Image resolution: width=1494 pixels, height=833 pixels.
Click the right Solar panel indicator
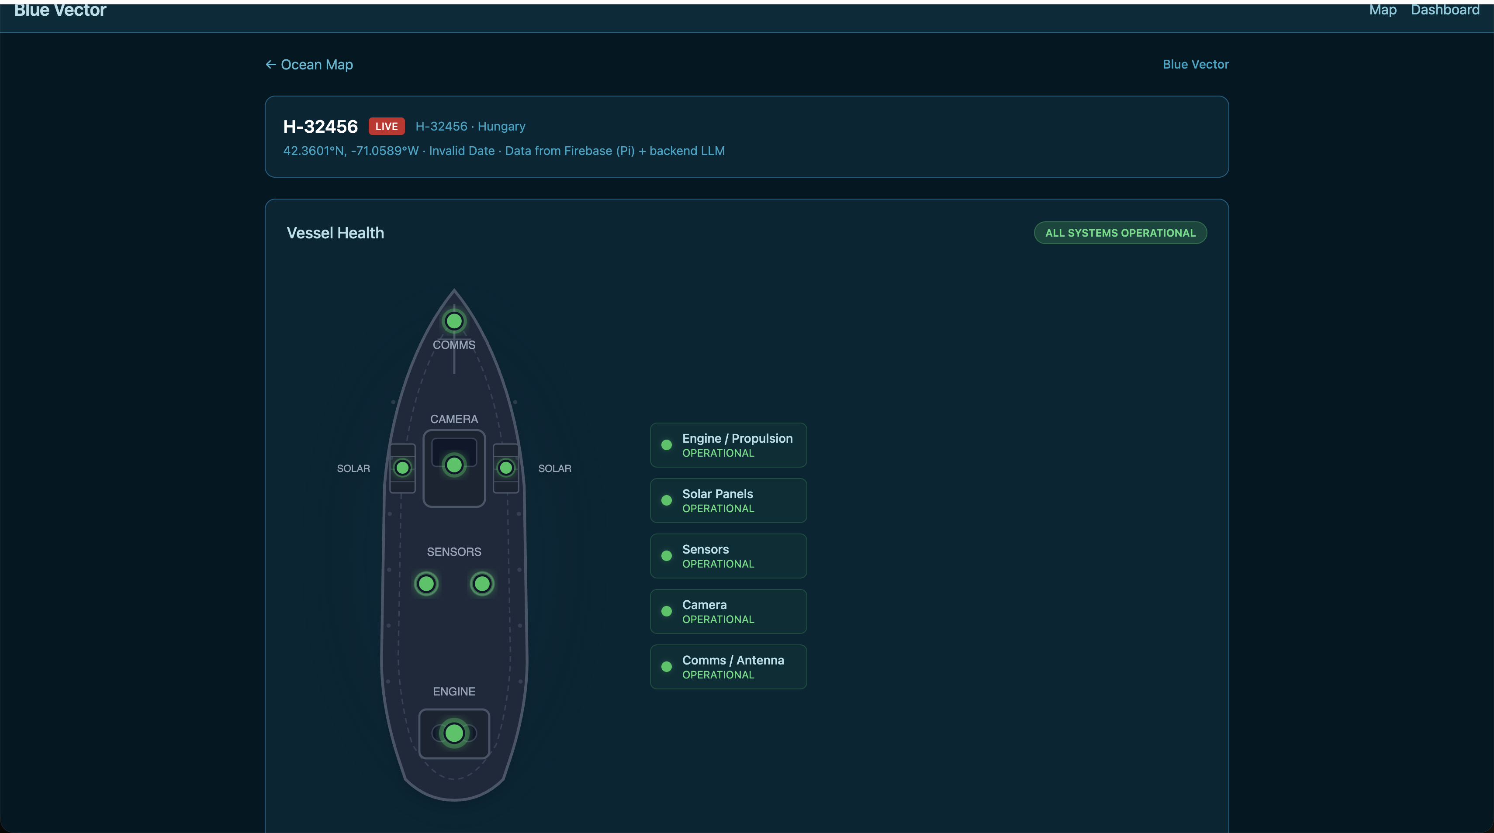pyautogui.click(x=506, y=468)
